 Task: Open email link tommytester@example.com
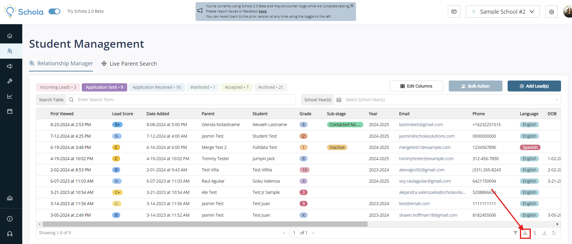[x=426, y=159]
